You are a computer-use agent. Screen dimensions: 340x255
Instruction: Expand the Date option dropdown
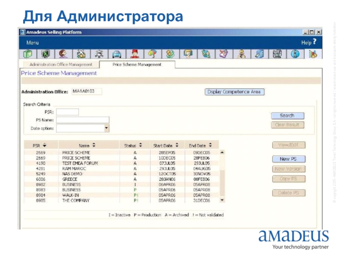106,128
